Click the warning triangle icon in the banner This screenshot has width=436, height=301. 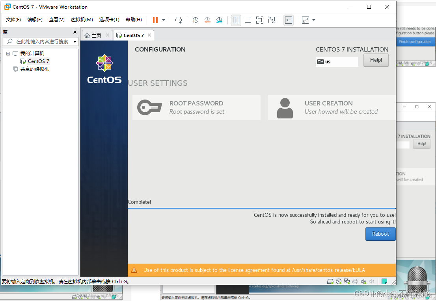tap(134, 270)
